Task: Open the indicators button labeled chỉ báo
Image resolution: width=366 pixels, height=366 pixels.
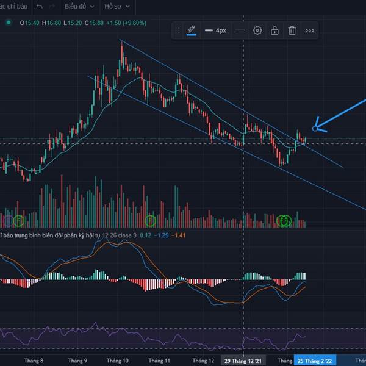Action: point(13,6)
